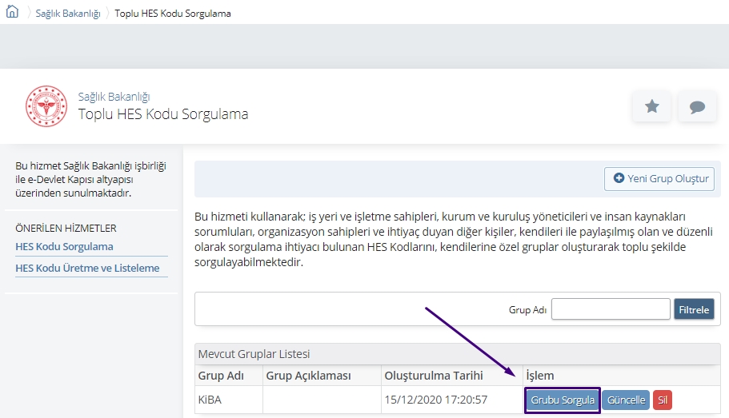Open Sağlık Bakanlığı breadcrumb link
The image size is (729, 418).
70,14
